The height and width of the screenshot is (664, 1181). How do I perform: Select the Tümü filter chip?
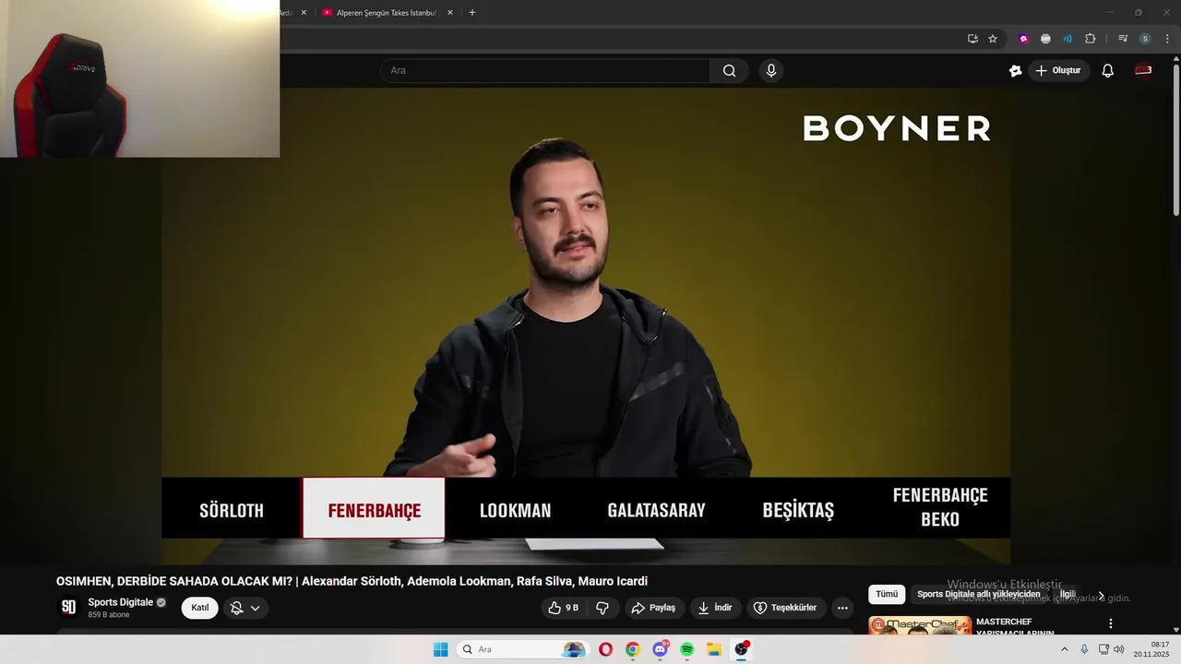pos(887,595)
